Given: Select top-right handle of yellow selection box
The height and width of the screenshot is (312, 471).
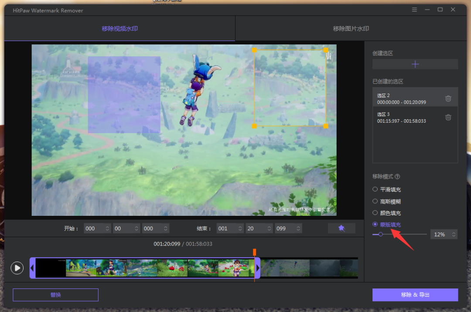Looking at the screenshot, I should click(x=326, y=50).
